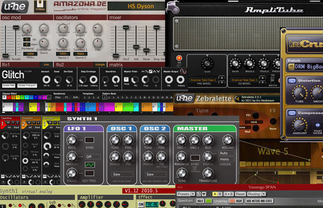Select Templates slot 1 in Glitch
This screenshot has width=323, height=208.
[85, 97]
